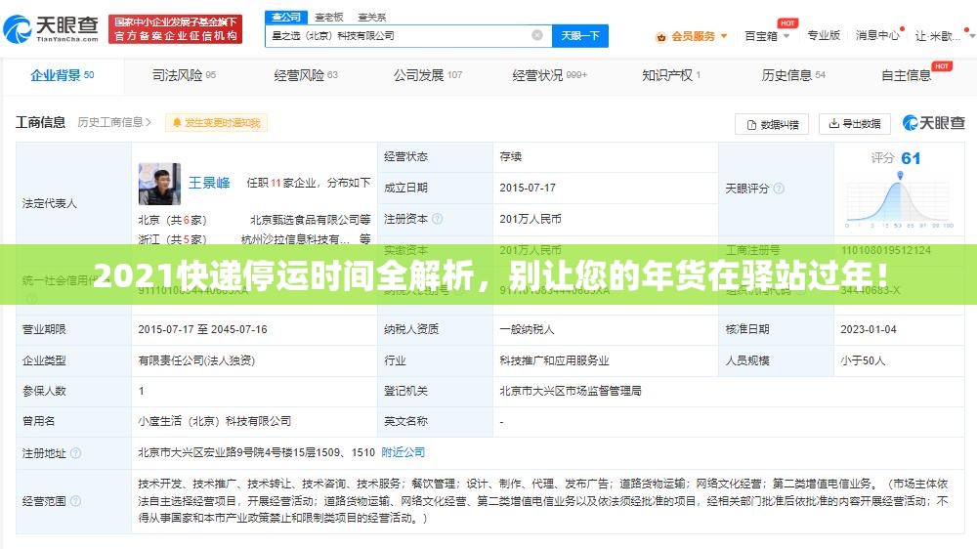Image resolution: width=977 pixels, height=549 pixels.
Task: Select the 查公司 search tab
Action: point(286,17)
